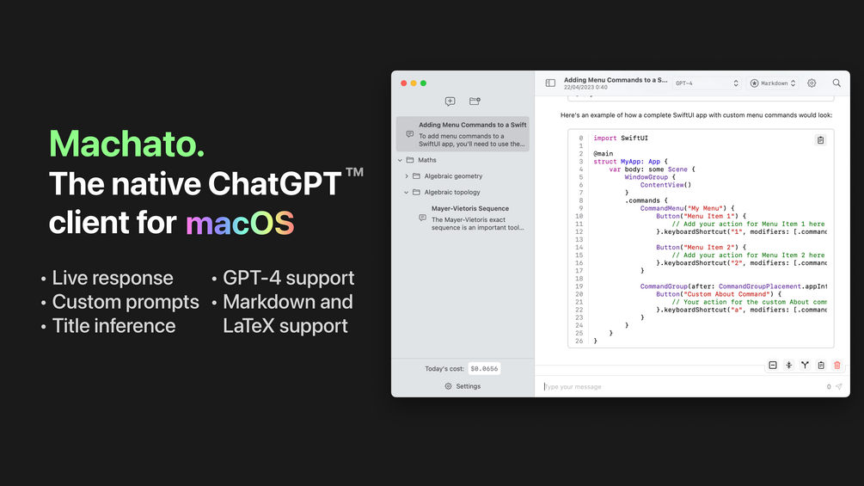The image size is (864, 486).
Task: Click the send paper-plane icon
Action: tap(839, 387)
